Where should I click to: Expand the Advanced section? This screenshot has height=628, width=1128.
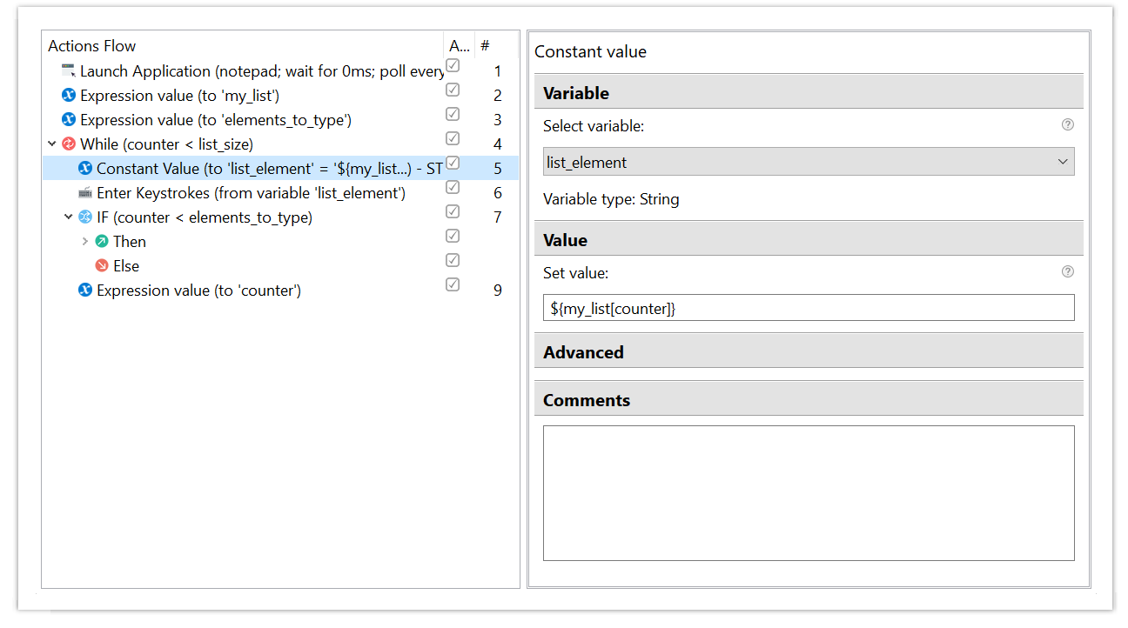pos(809,351)
